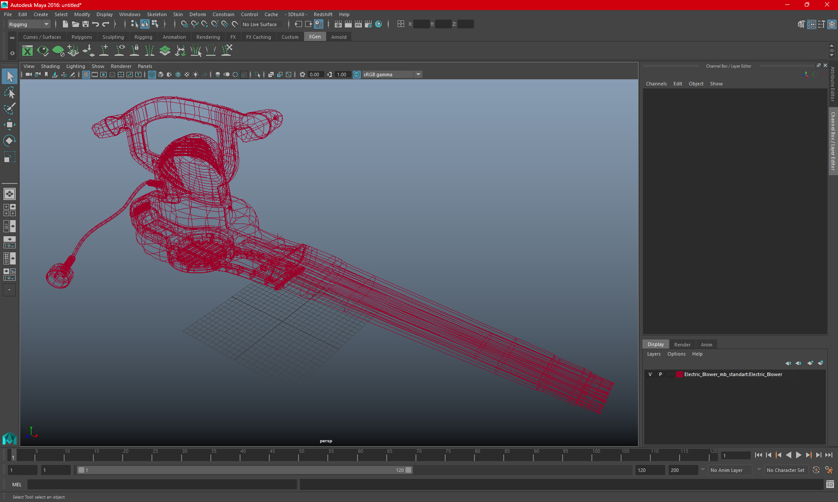838x502 pixels.
Task: Open the No Character Set dropdown
Action: (x=786, y=470)
